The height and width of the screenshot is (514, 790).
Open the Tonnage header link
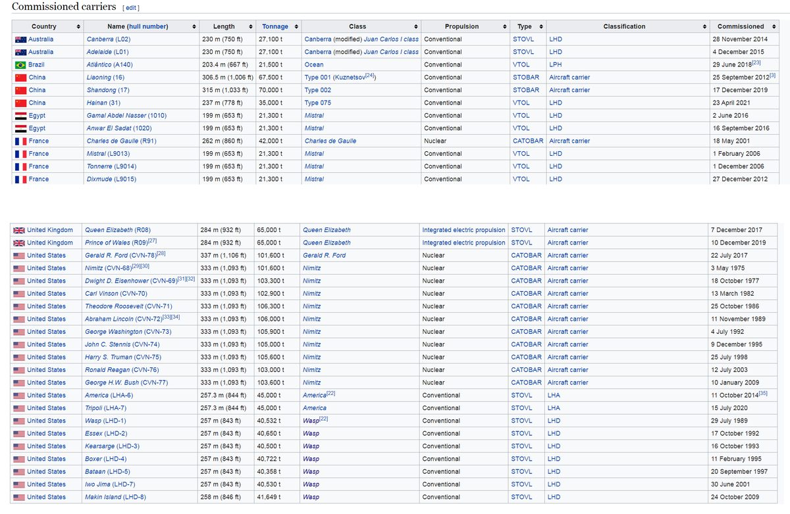click(275, 26)
